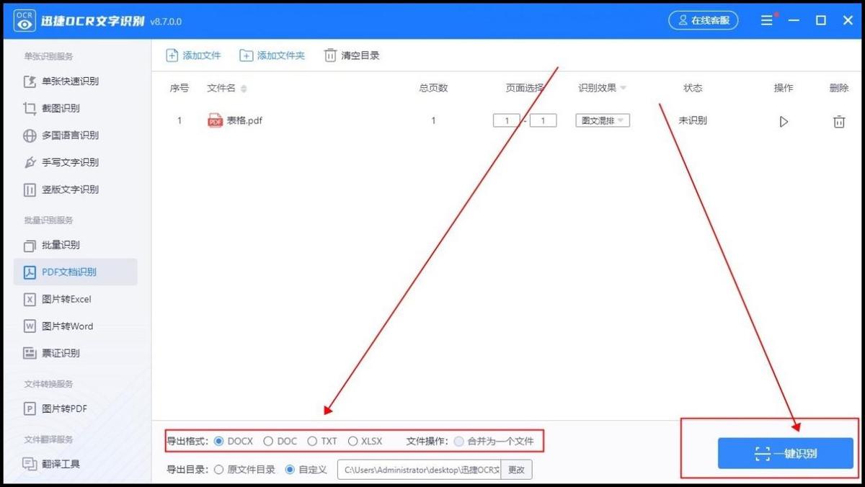
Task: Choose XLSX as export format
Action: (353, 441)
